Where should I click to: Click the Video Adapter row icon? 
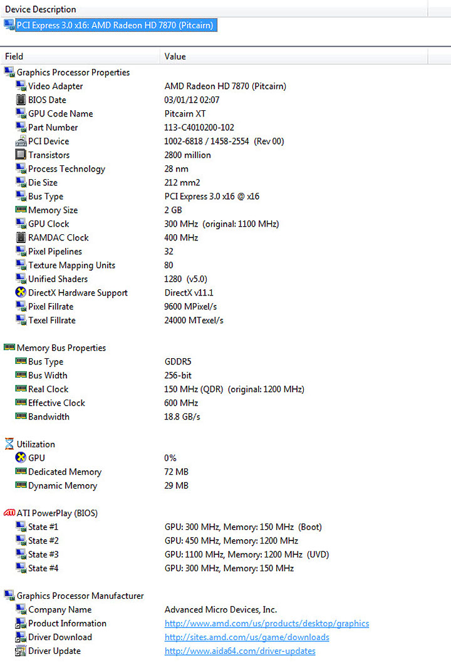[21, 86]
